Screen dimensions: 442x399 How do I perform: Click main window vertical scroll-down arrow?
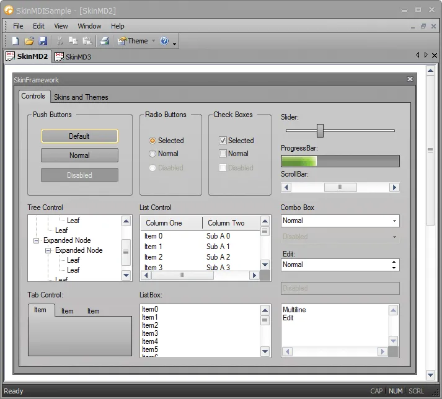(x=430, y=375)
